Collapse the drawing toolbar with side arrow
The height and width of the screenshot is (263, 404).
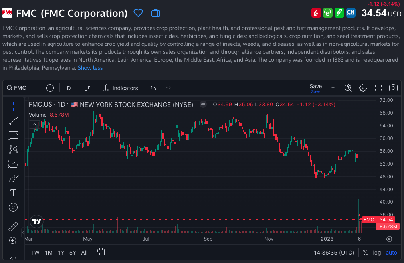click(x=23, y=233)
